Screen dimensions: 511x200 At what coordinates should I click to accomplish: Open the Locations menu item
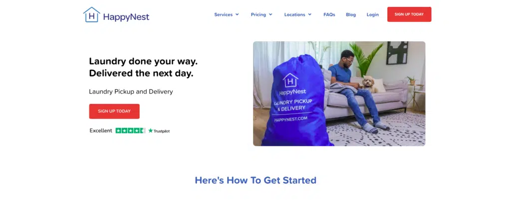point(294,14)
